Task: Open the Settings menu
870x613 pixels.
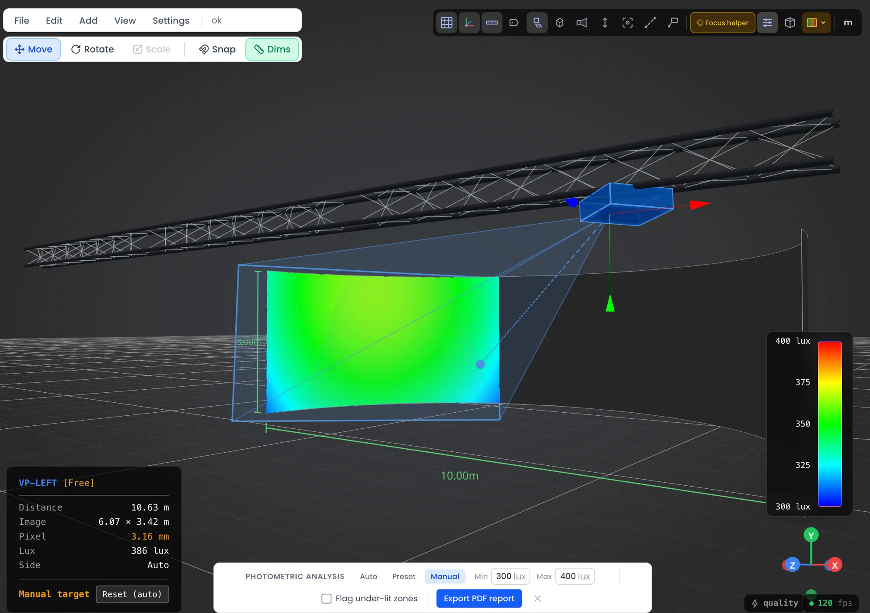Action: coord(171,20)
